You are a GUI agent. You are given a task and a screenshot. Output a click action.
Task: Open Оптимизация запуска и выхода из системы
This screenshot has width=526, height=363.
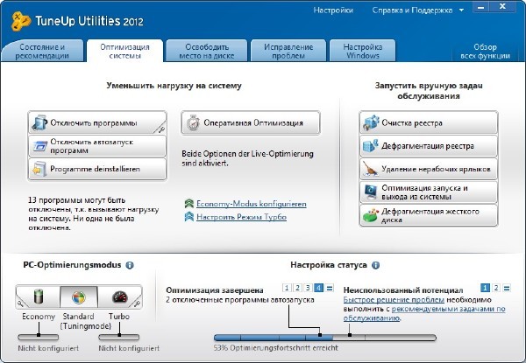429,192
